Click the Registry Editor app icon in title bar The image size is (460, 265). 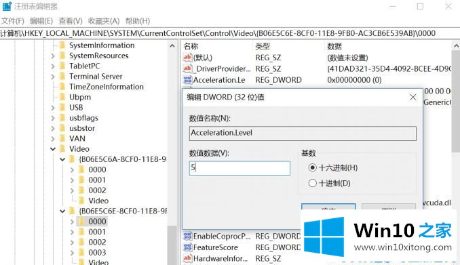7,6
